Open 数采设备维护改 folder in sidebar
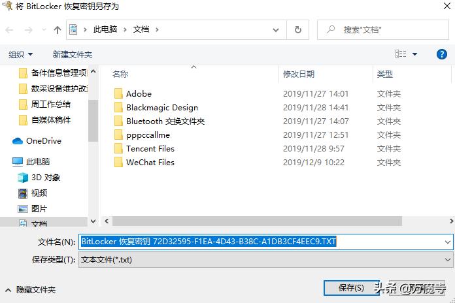 tap(52, 88)
